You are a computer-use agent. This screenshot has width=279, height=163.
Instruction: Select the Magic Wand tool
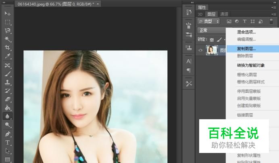[x=7, y=39]
